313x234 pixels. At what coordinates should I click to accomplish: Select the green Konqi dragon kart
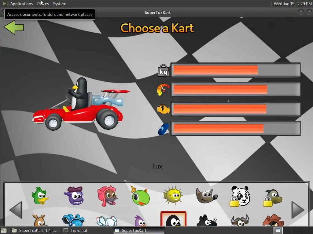tap(140, 196)
